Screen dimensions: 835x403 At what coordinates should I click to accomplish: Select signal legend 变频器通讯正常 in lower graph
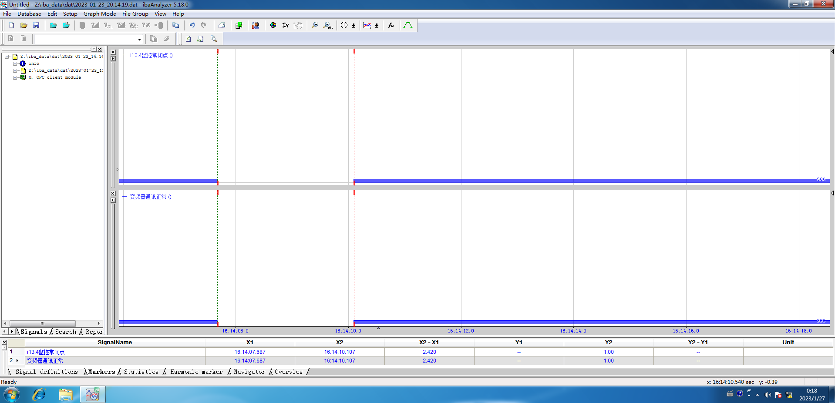click(x=148, y=197)
